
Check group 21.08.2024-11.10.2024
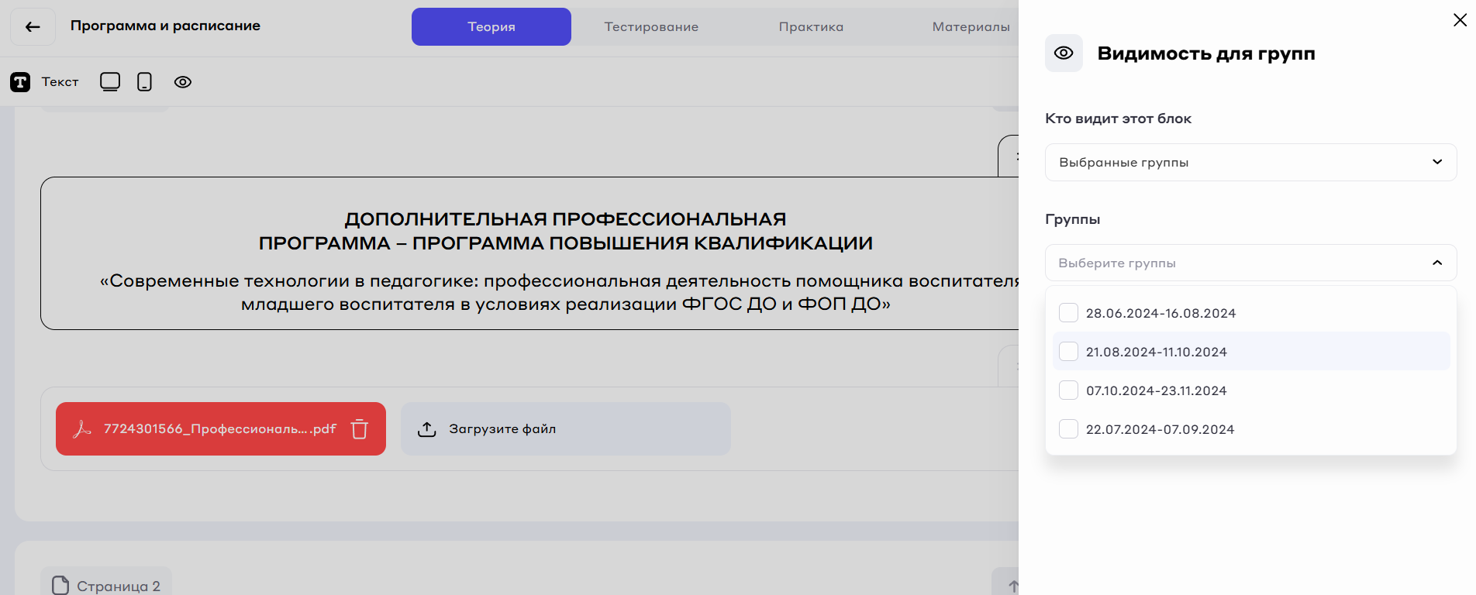click(1068, 352)
